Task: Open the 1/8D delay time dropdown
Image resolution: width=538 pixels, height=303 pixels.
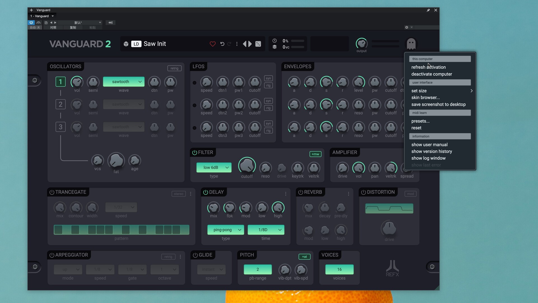Action: pos(266,230)
